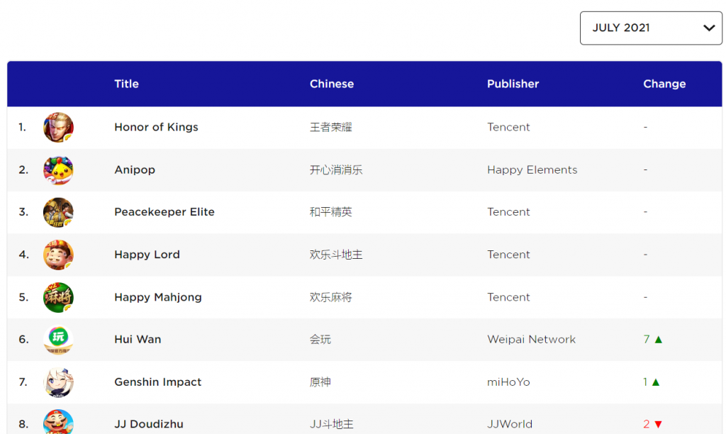726x434 pixels.
Task: Click Tencent publisher in Peacekeeper Elite row
Action: tap(508, 211)
